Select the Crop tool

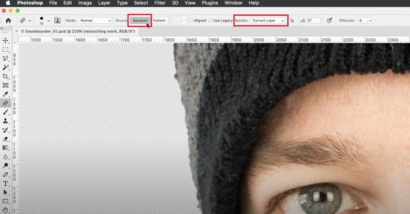click(6, 76)
